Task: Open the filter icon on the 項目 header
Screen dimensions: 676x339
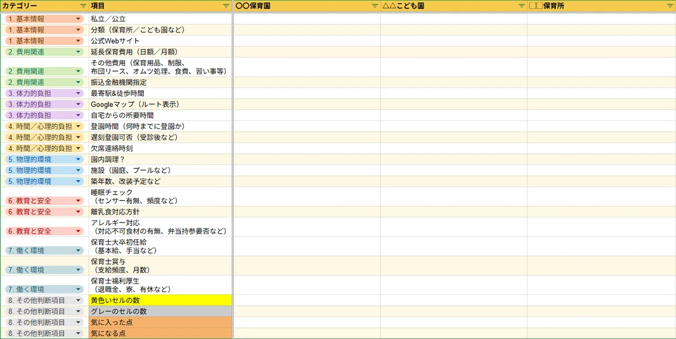Action: 226,6
